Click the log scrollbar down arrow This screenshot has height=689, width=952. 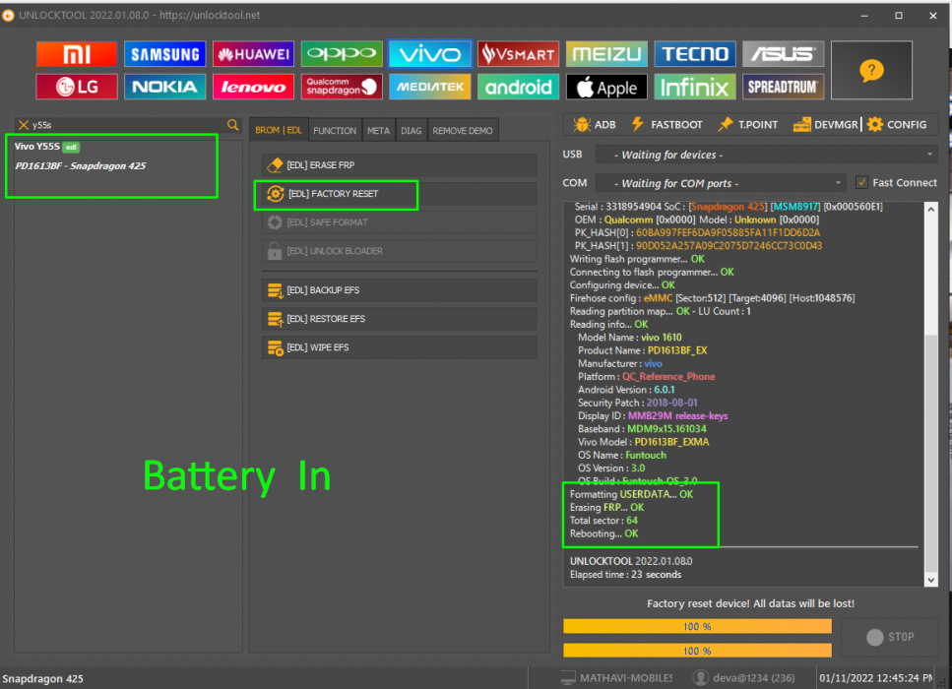click(x=930, y=580)
